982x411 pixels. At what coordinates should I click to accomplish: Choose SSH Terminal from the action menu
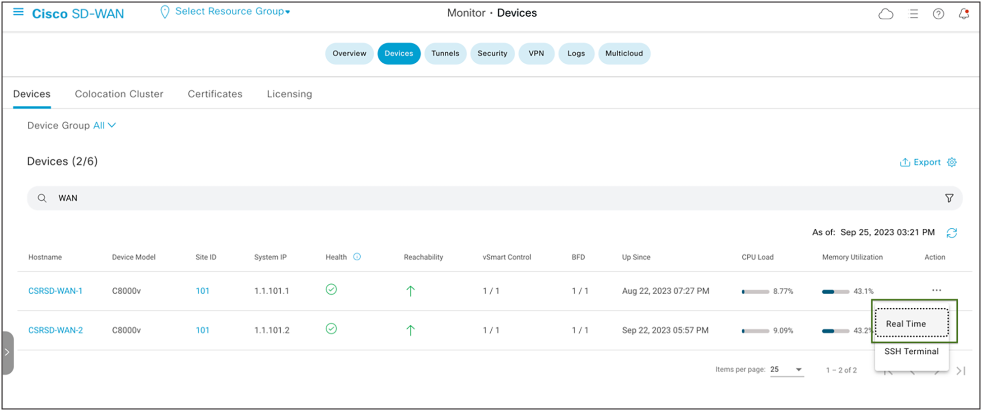coord(912,351)
